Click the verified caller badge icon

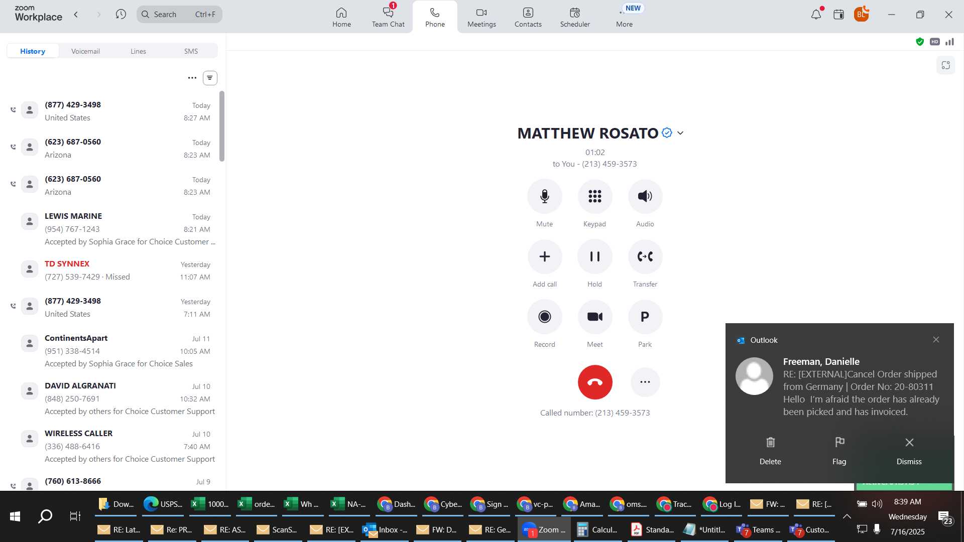point(667,132)
